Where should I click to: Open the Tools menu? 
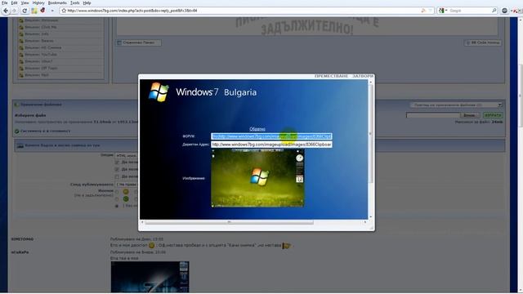(74, 2)
